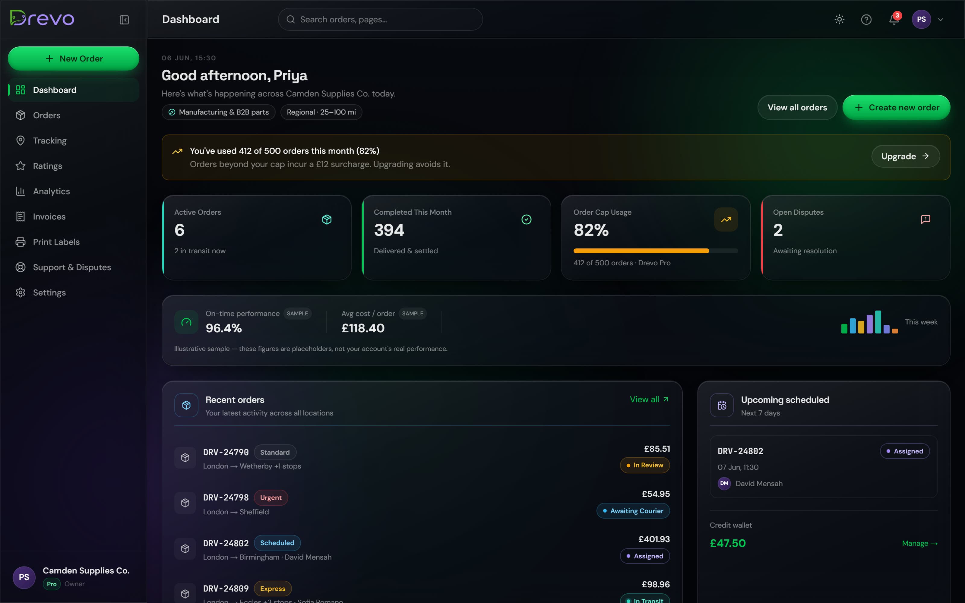Open Tracking in the sidebar

point(73,140)
